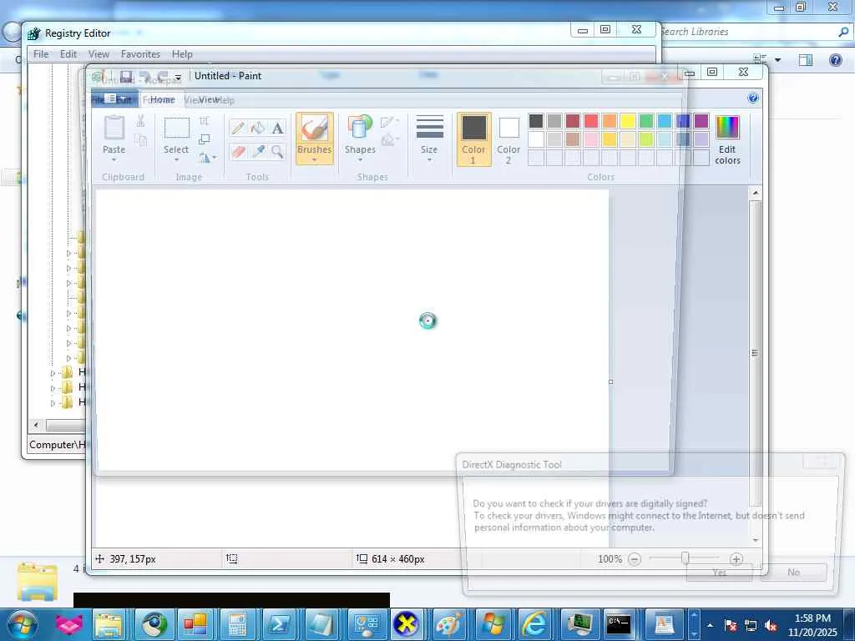
Task: Click the muted volume tray icon
Action: [x=771, y=626]
